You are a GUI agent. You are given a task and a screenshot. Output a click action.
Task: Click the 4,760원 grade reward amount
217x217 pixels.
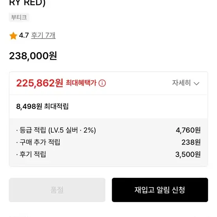click(x=188, y=130)
